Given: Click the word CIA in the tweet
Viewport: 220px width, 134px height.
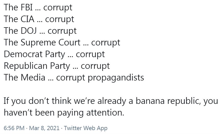Looking at the screenshot, I should 28,19.
